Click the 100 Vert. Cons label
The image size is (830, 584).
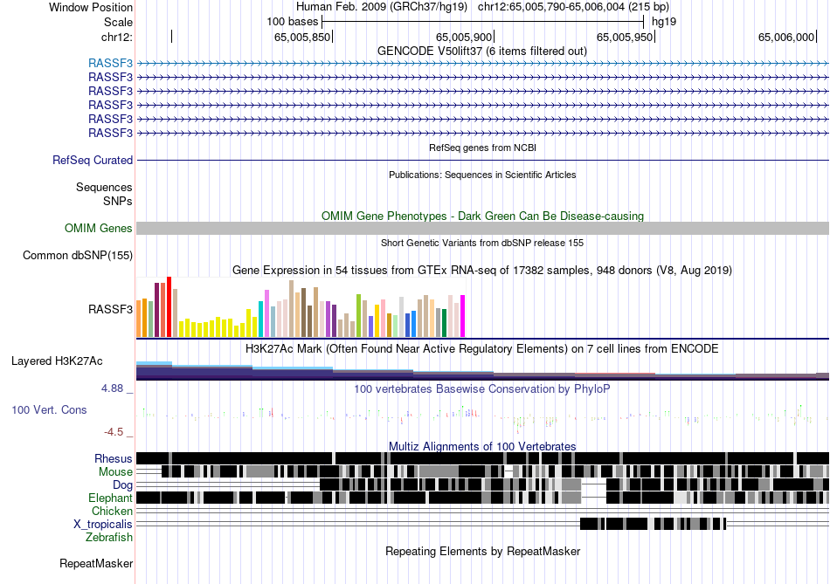click(x=49, y=410)
